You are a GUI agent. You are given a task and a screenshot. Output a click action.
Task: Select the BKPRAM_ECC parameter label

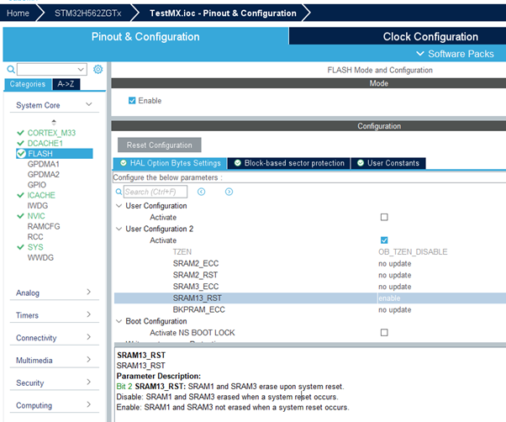click(198, 309)
